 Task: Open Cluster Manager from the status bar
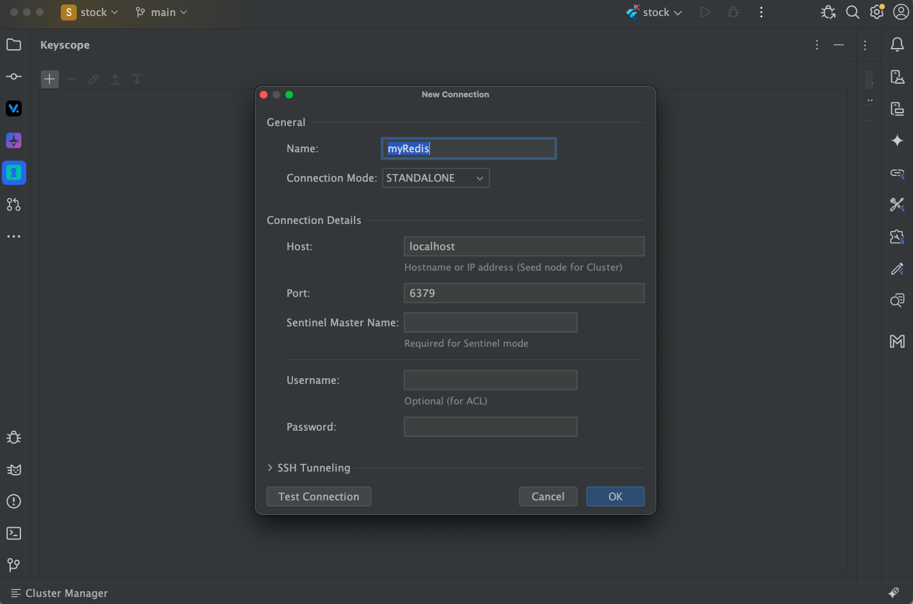click(58, 593)
